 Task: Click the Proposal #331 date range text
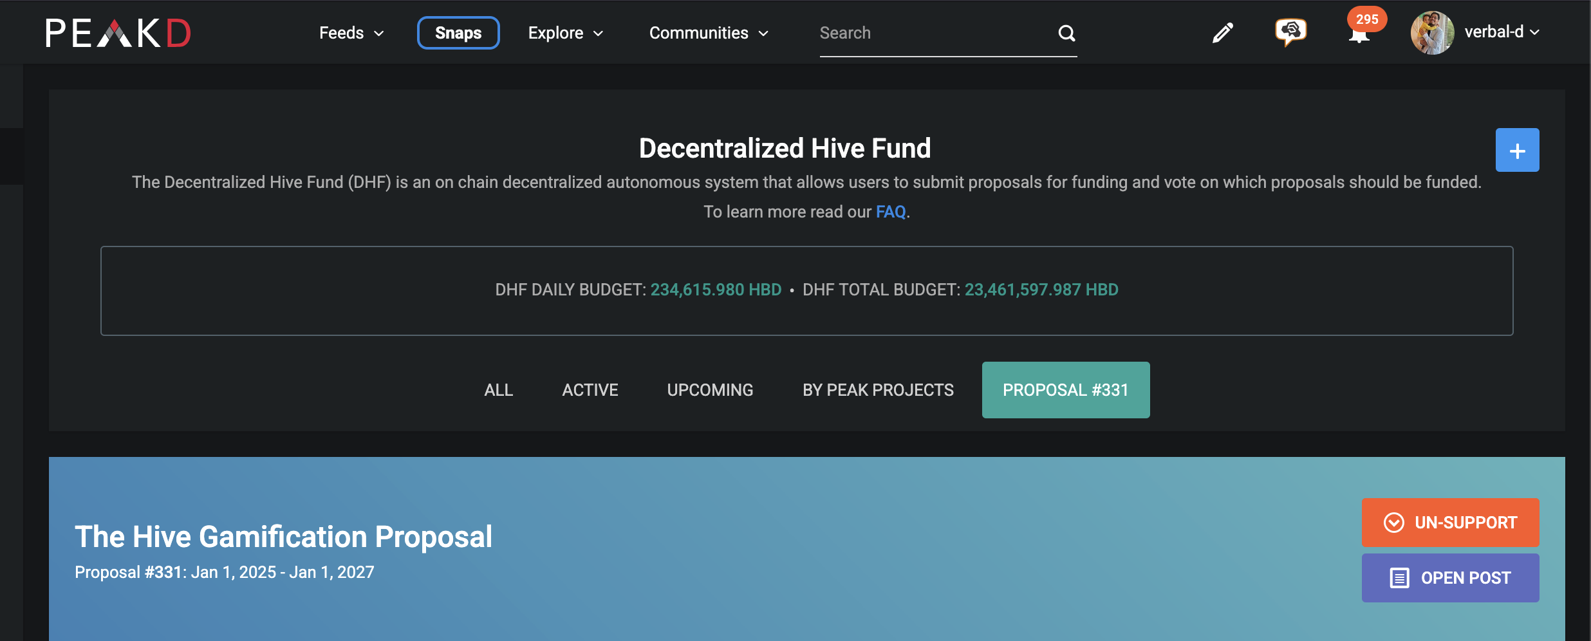[224, 572]
